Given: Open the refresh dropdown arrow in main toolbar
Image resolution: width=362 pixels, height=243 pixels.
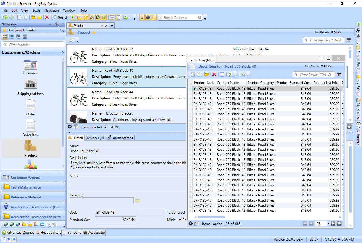Looking at the screenshot, I should coord(130,17).
